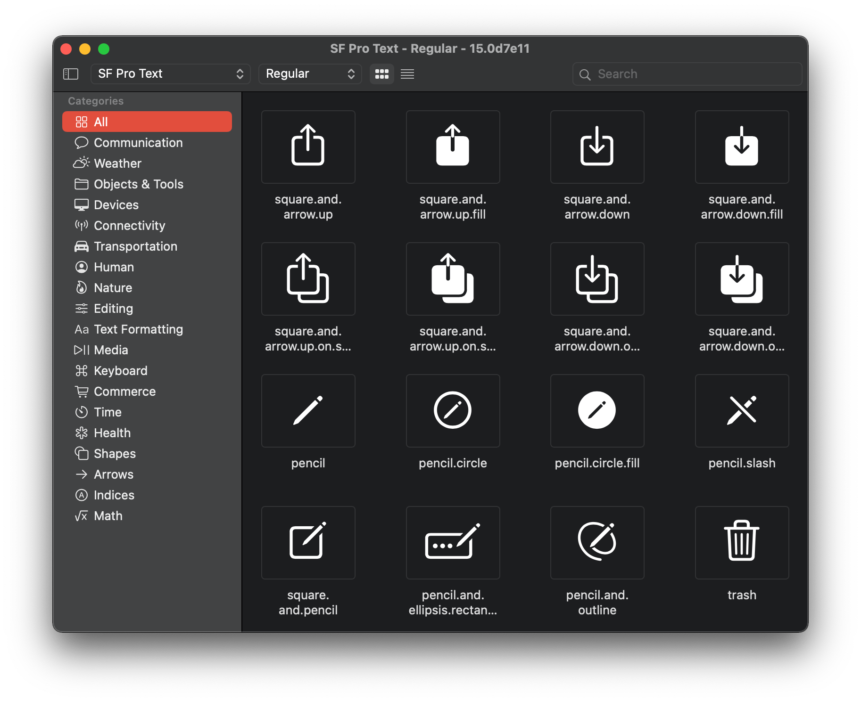This screenshot has height=702, width=861.
Task: Minimize the window with the yellow button
Action: coord(85,49)
